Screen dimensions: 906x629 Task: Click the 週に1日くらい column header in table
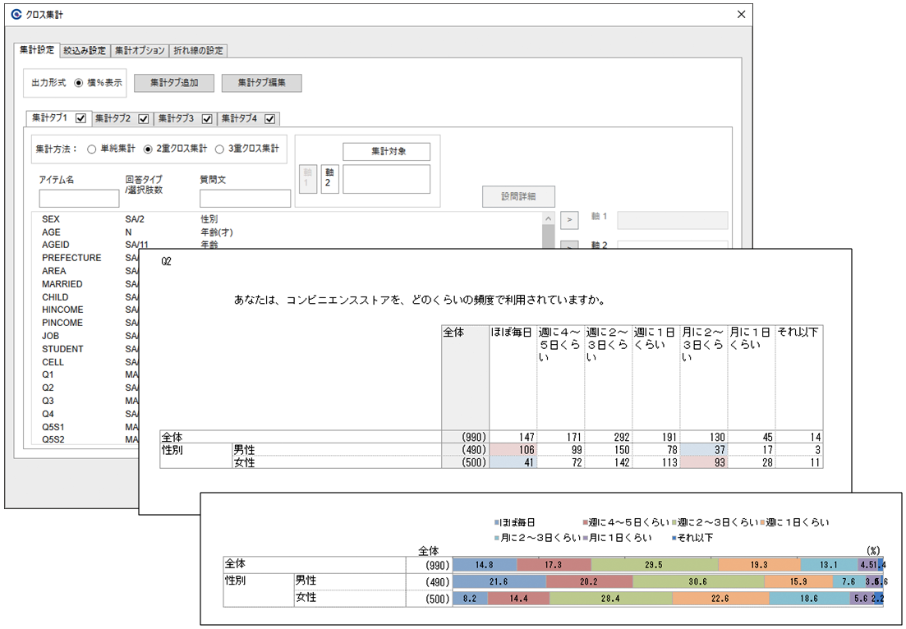click(x=655, y=378)
